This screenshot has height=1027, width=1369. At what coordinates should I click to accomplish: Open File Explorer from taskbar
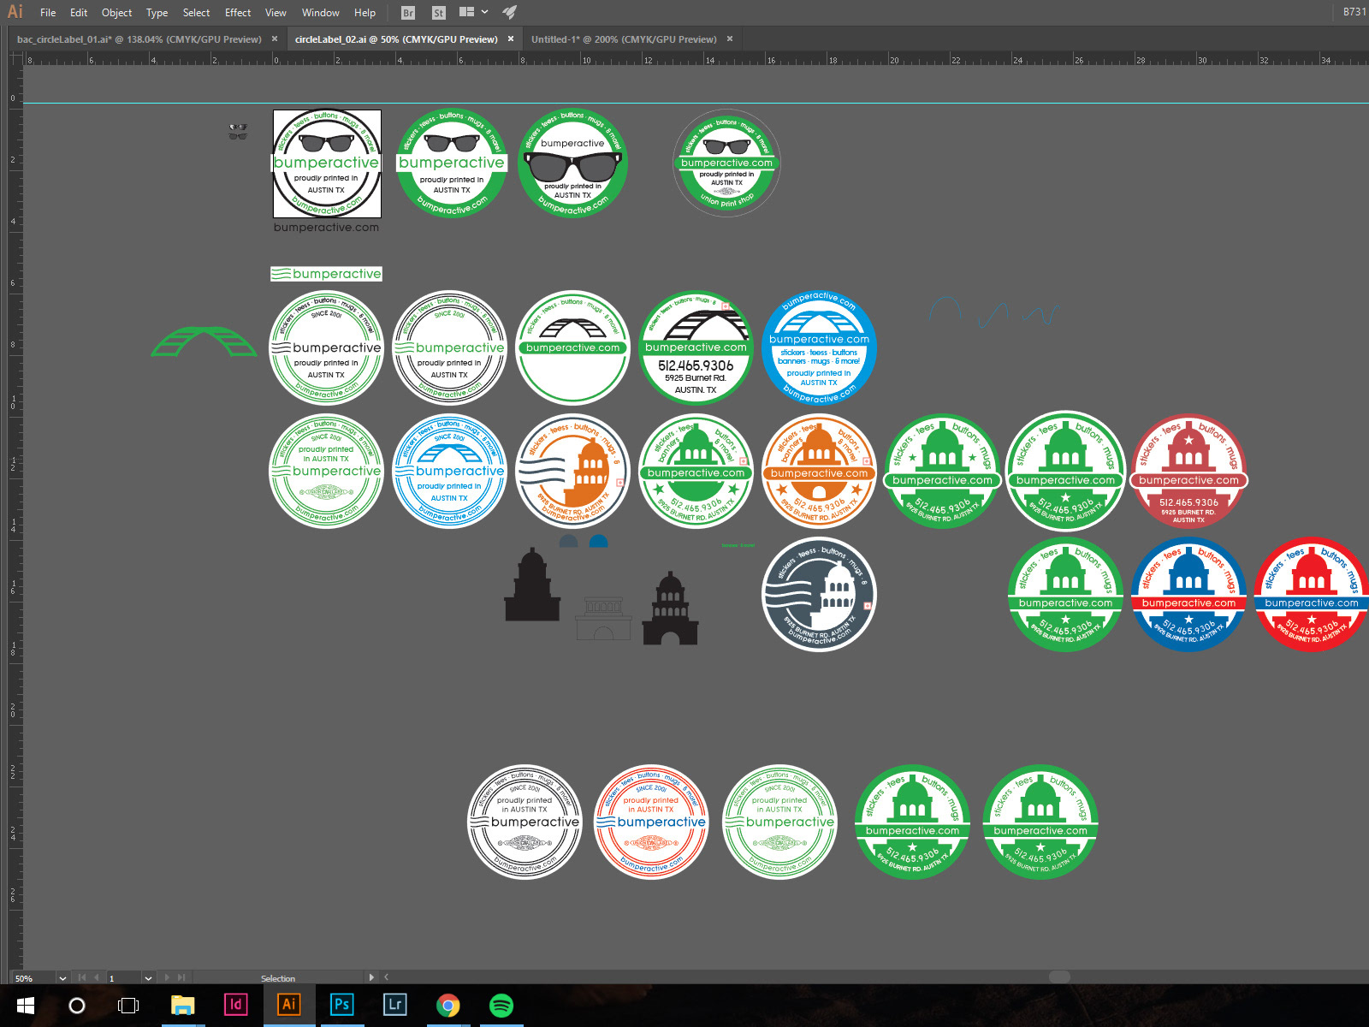pos(182,1006)
